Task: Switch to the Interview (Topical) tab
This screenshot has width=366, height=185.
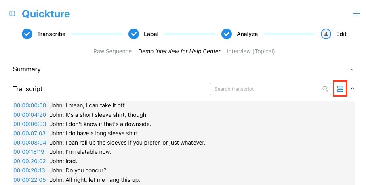Action: (251, 51)
